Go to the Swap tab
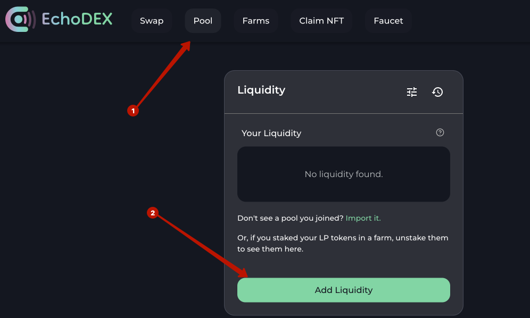The image size is (530, 318). 152,21
